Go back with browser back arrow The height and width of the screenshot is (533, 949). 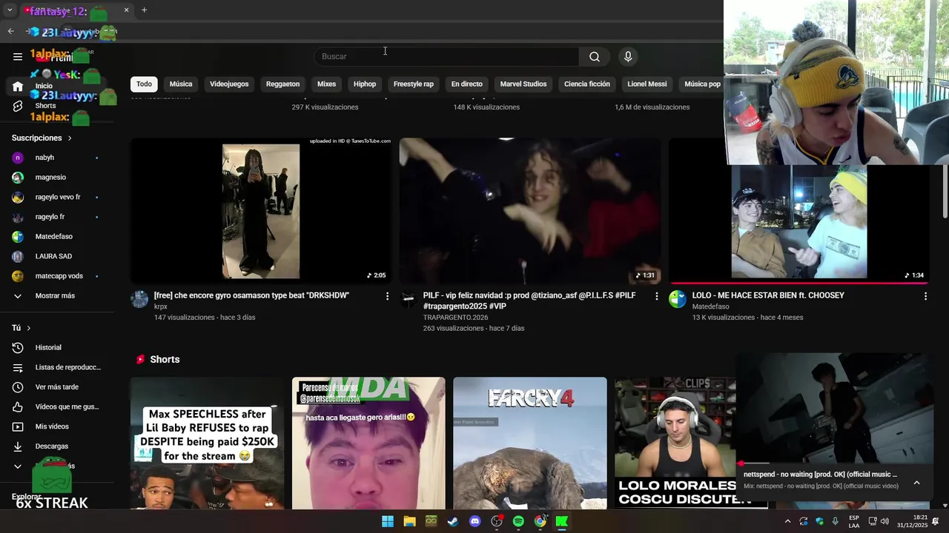click(x=10, y=31)
